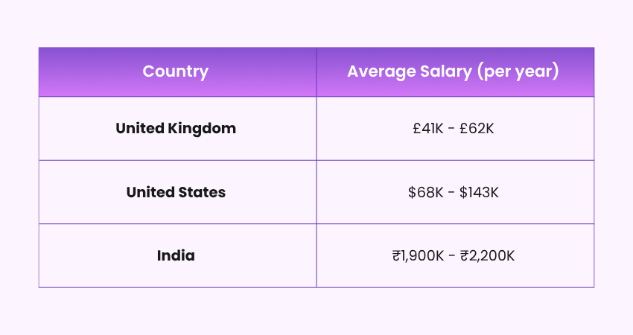Select the £41K - £62K salary cell
Screen dimensions: 633x335
454,128
